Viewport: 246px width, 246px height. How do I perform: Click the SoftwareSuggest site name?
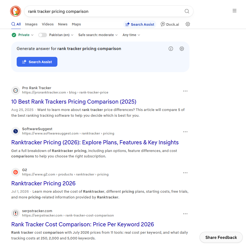(x=37, y=129)
